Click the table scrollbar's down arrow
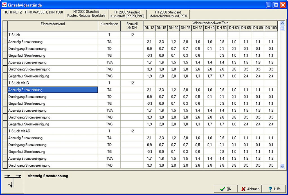Image resolution: width=288 pixels, height=195 pixels. tap(282, 166)
